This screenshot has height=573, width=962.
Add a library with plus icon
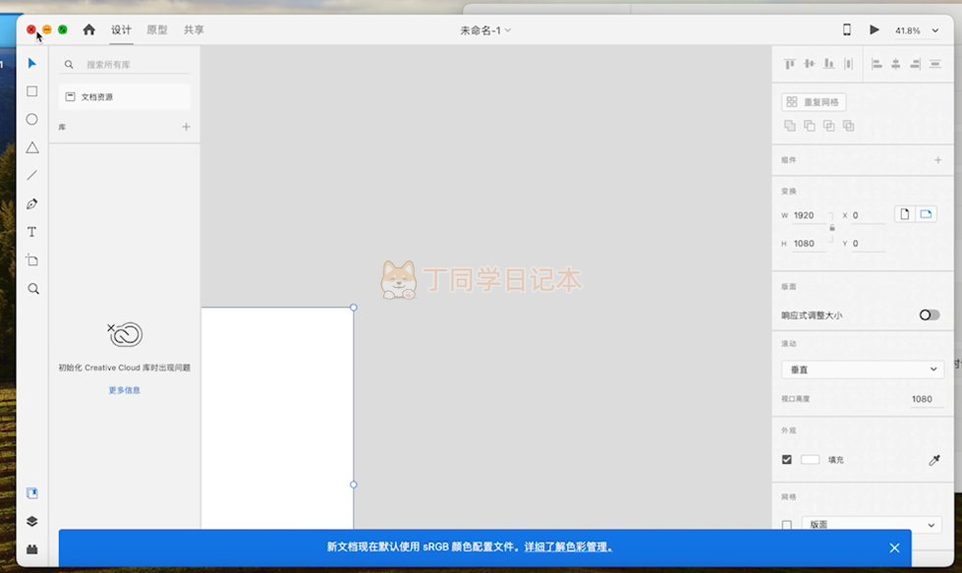[x=186, y=127]
